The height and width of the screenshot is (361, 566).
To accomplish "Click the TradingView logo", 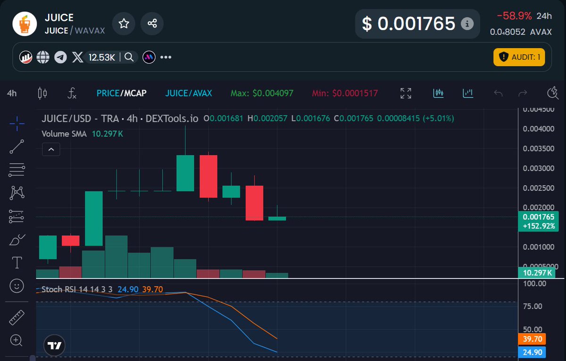I will tap(55, 346).
